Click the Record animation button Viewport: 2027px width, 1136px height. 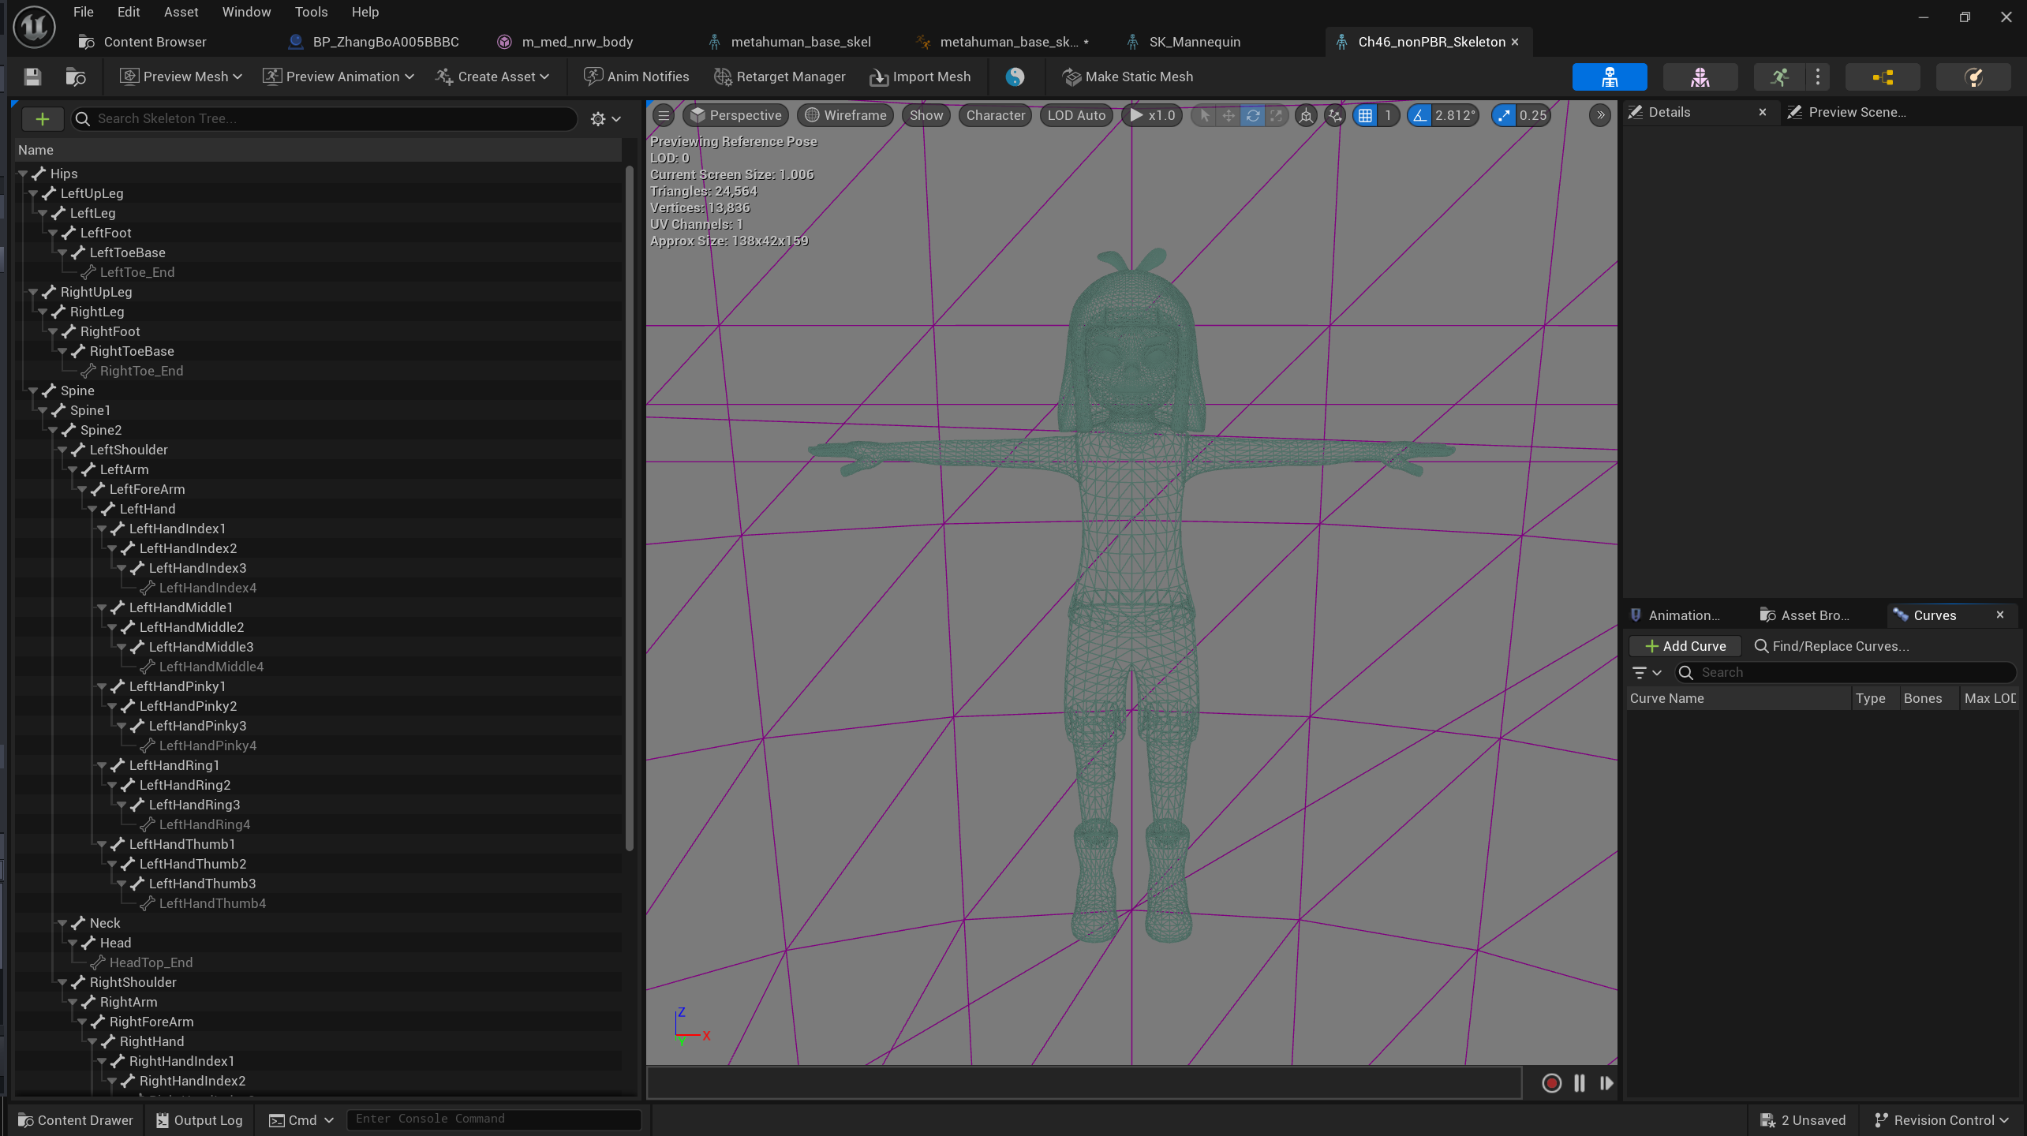1551,1083
